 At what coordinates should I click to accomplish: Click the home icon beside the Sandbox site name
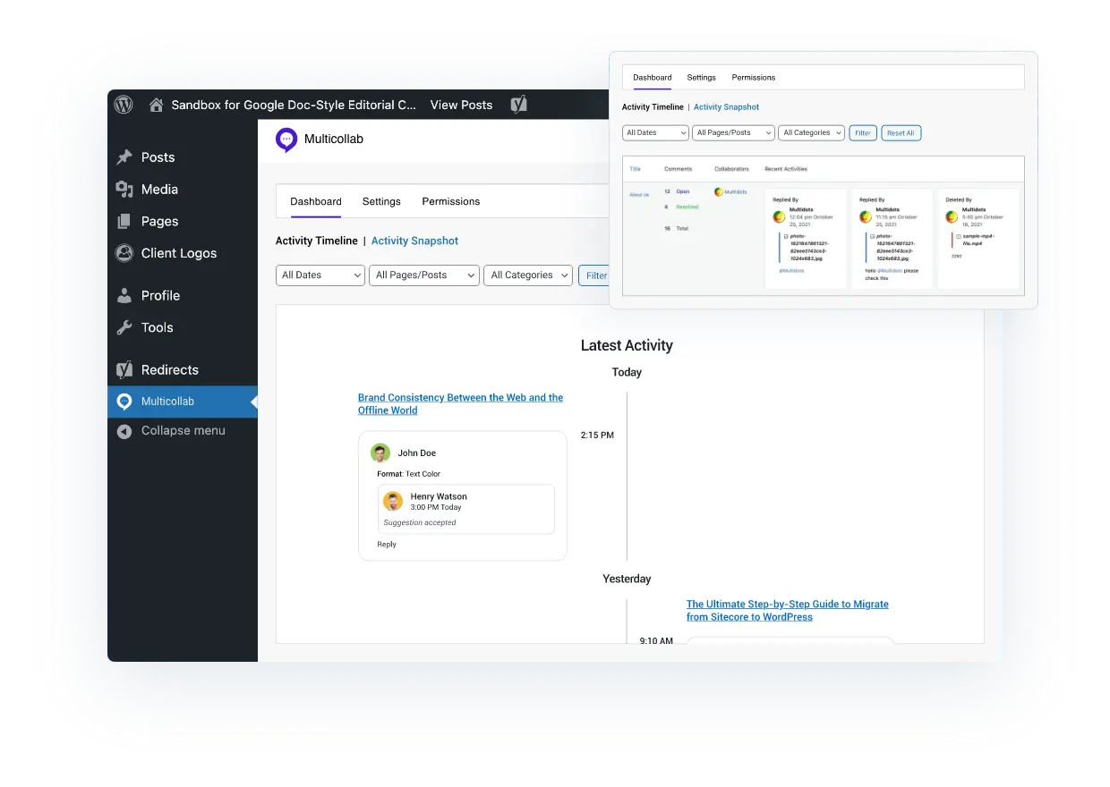point(156,105)
